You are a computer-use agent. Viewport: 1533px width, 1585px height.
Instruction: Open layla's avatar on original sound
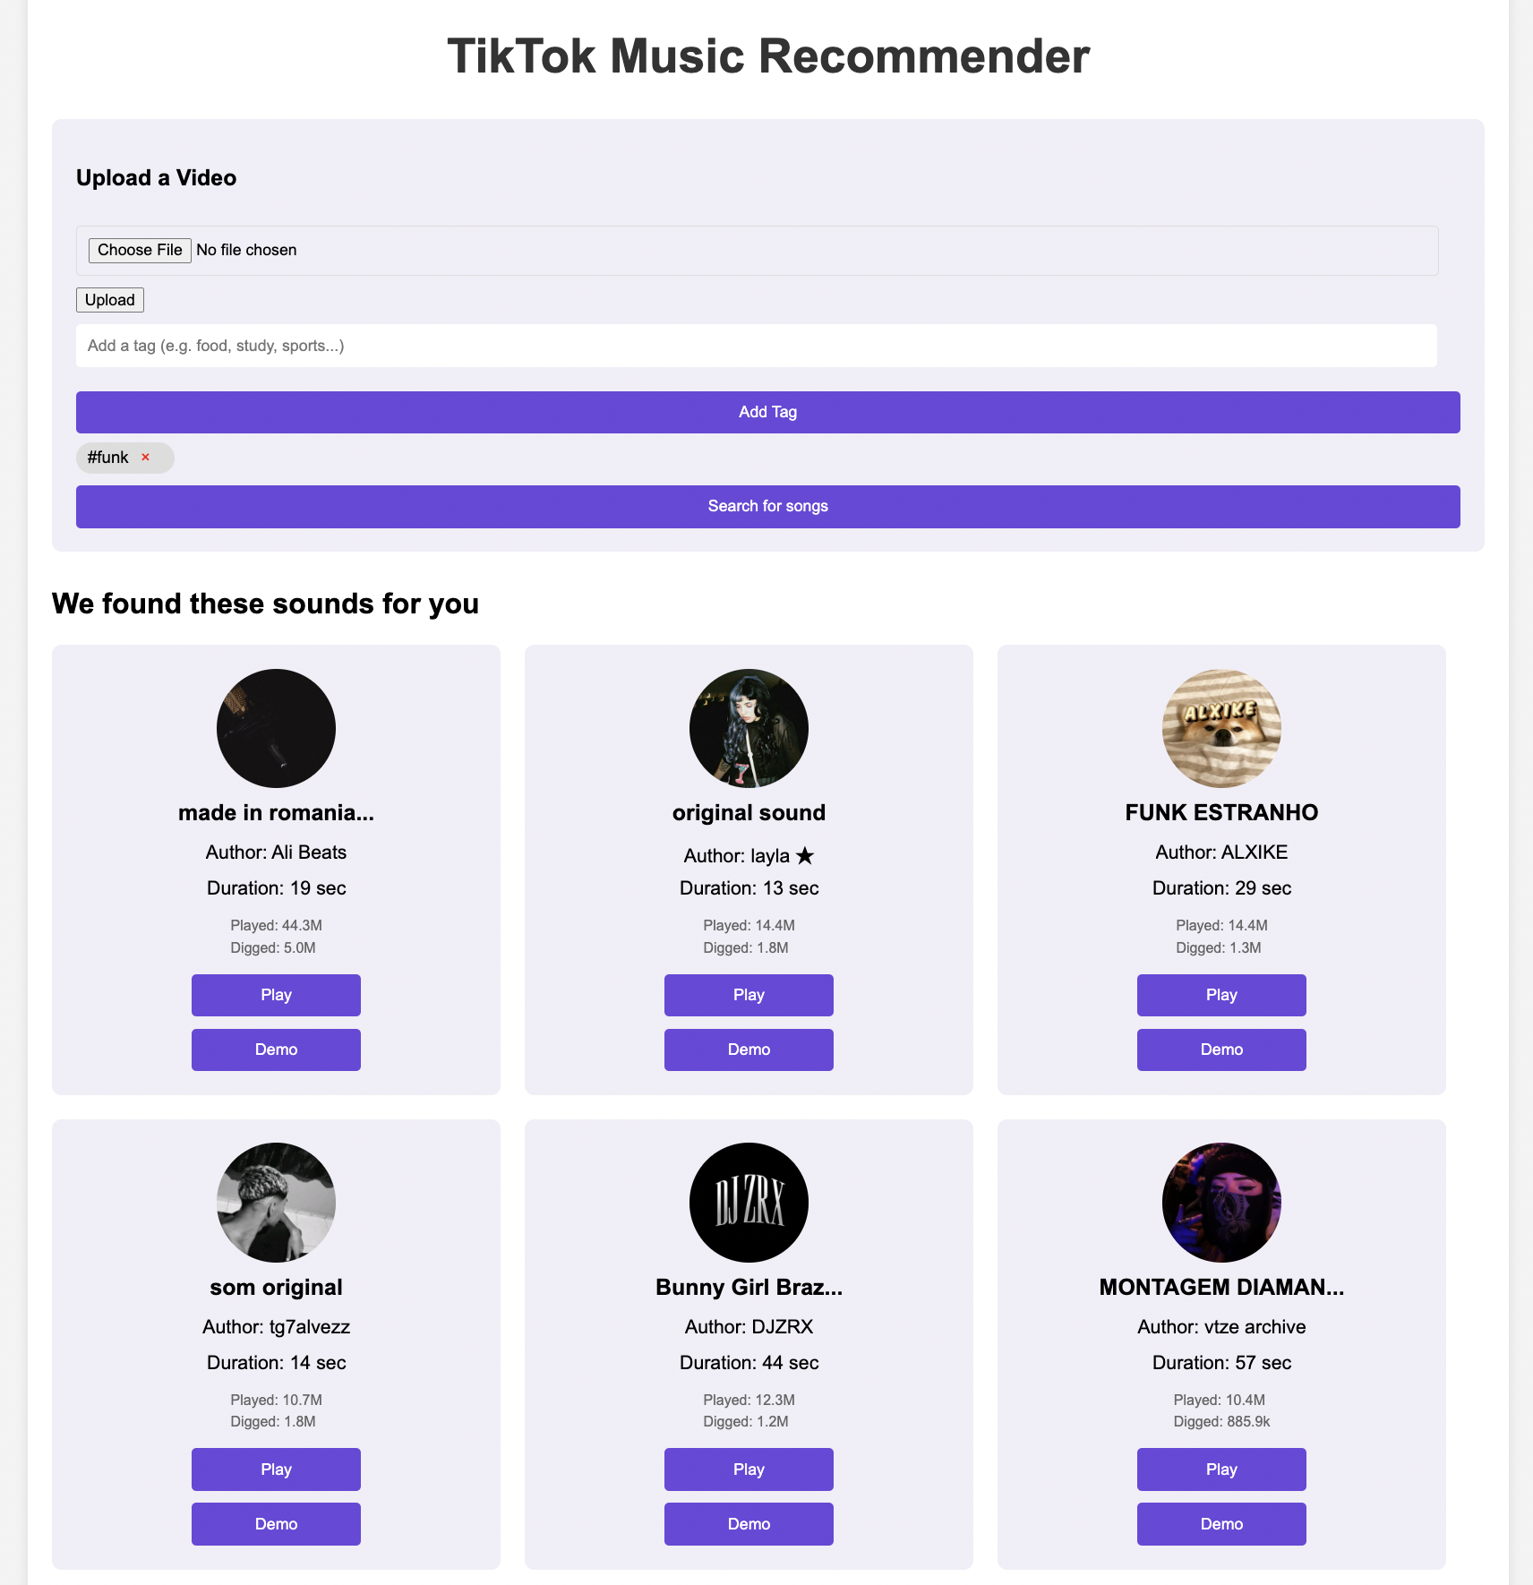[x=749, y=728]
